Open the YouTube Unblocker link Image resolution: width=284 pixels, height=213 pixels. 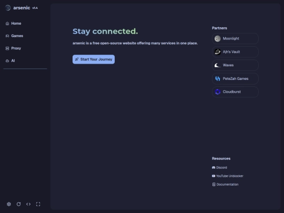pyautogui.click(x=228, y=176)
